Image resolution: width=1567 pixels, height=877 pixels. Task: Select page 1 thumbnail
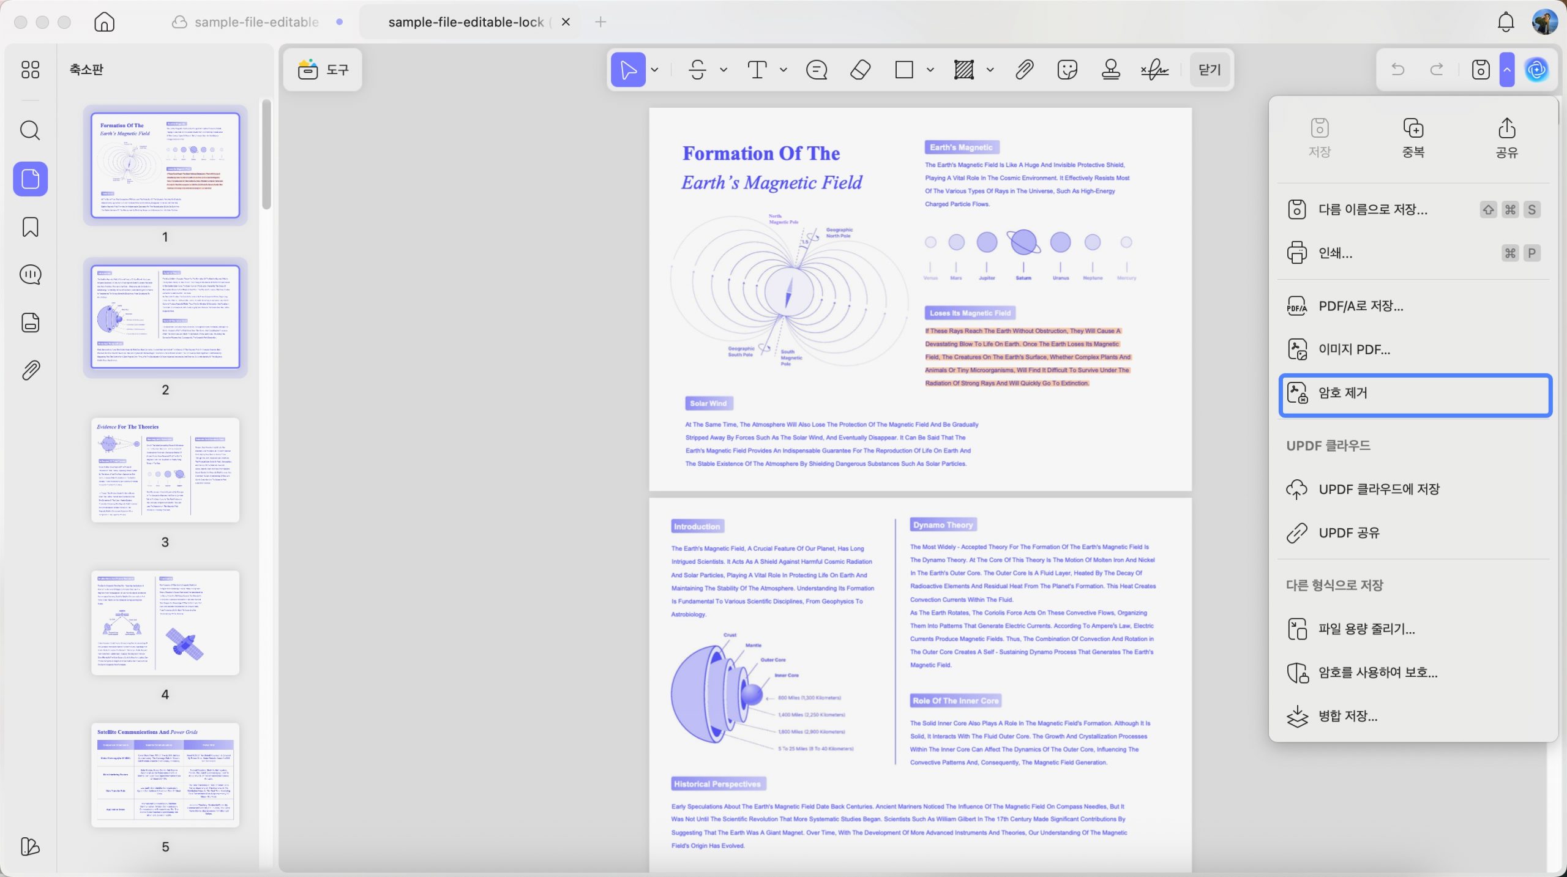pos(165,165)
